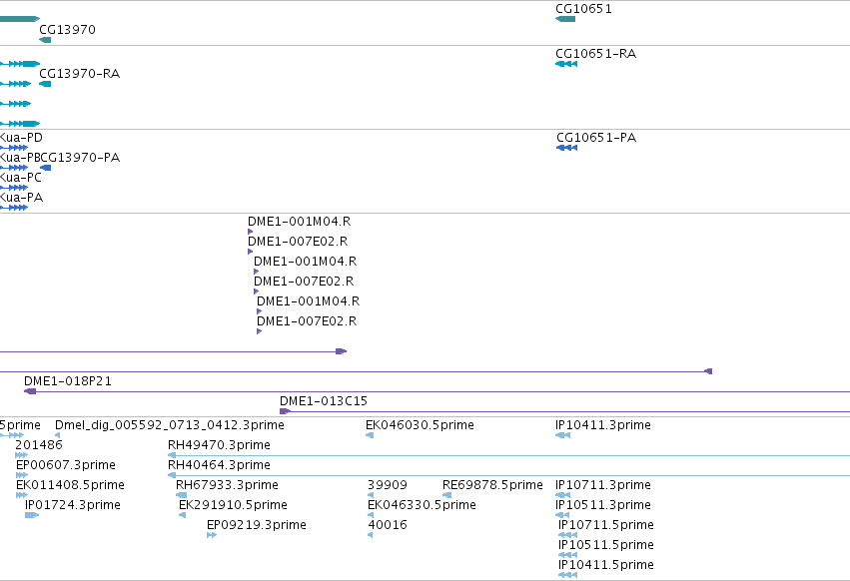
Task: Select the EP00607.3prime EST label
Action: tap(66, 465)
